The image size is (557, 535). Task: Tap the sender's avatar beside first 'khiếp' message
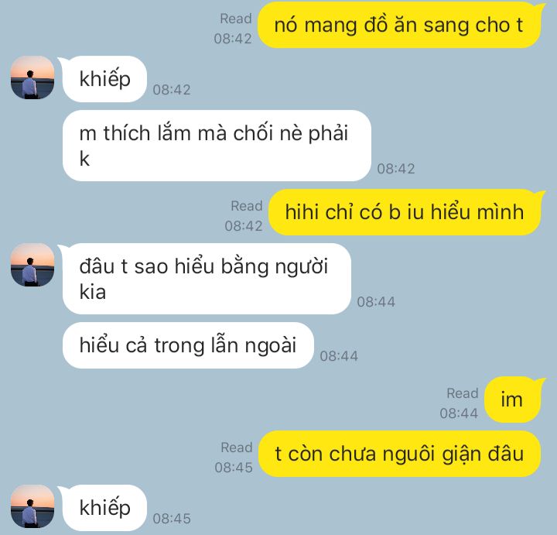click(32, 77)
